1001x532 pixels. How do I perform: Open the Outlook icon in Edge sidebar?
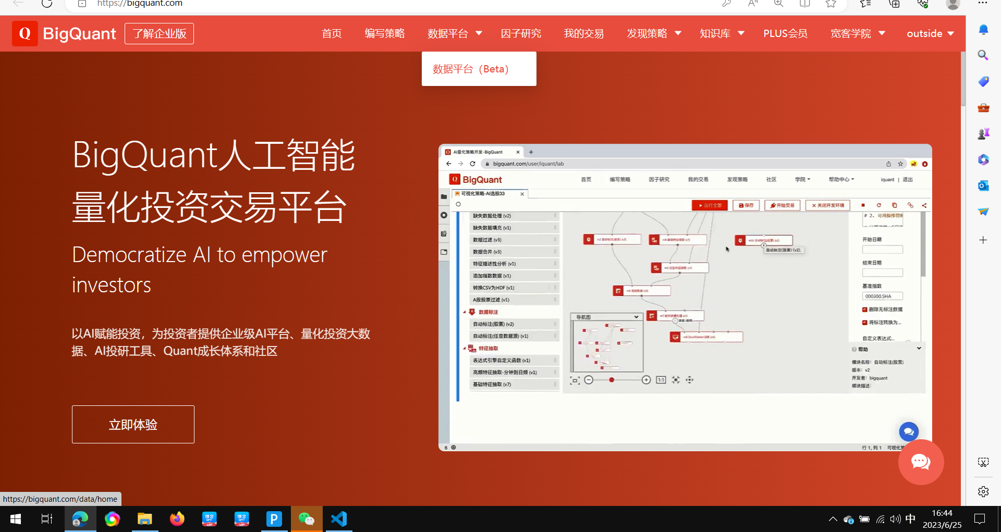tap(983, 185)
